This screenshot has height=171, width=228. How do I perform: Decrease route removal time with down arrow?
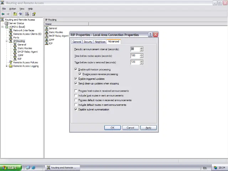point(141,63)
